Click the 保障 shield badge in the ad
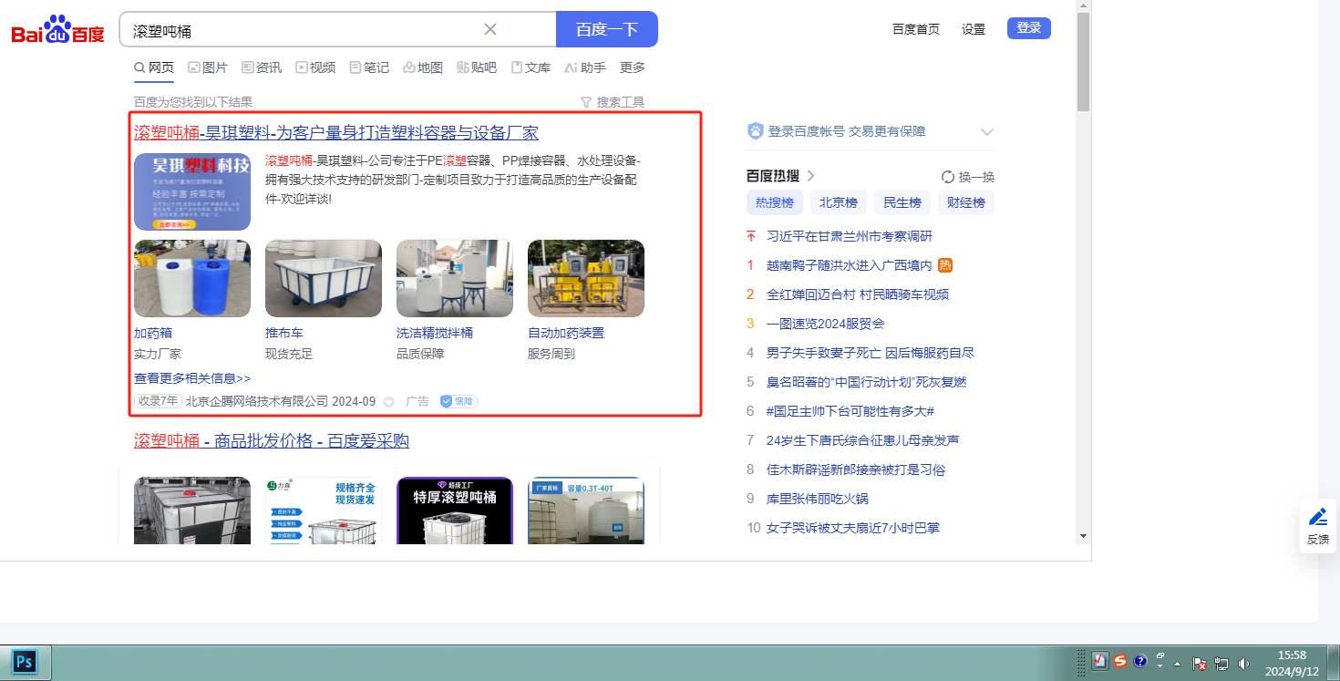Viewport: 1340px width, 681px height. pyautogui.click(x=459, y=401)
